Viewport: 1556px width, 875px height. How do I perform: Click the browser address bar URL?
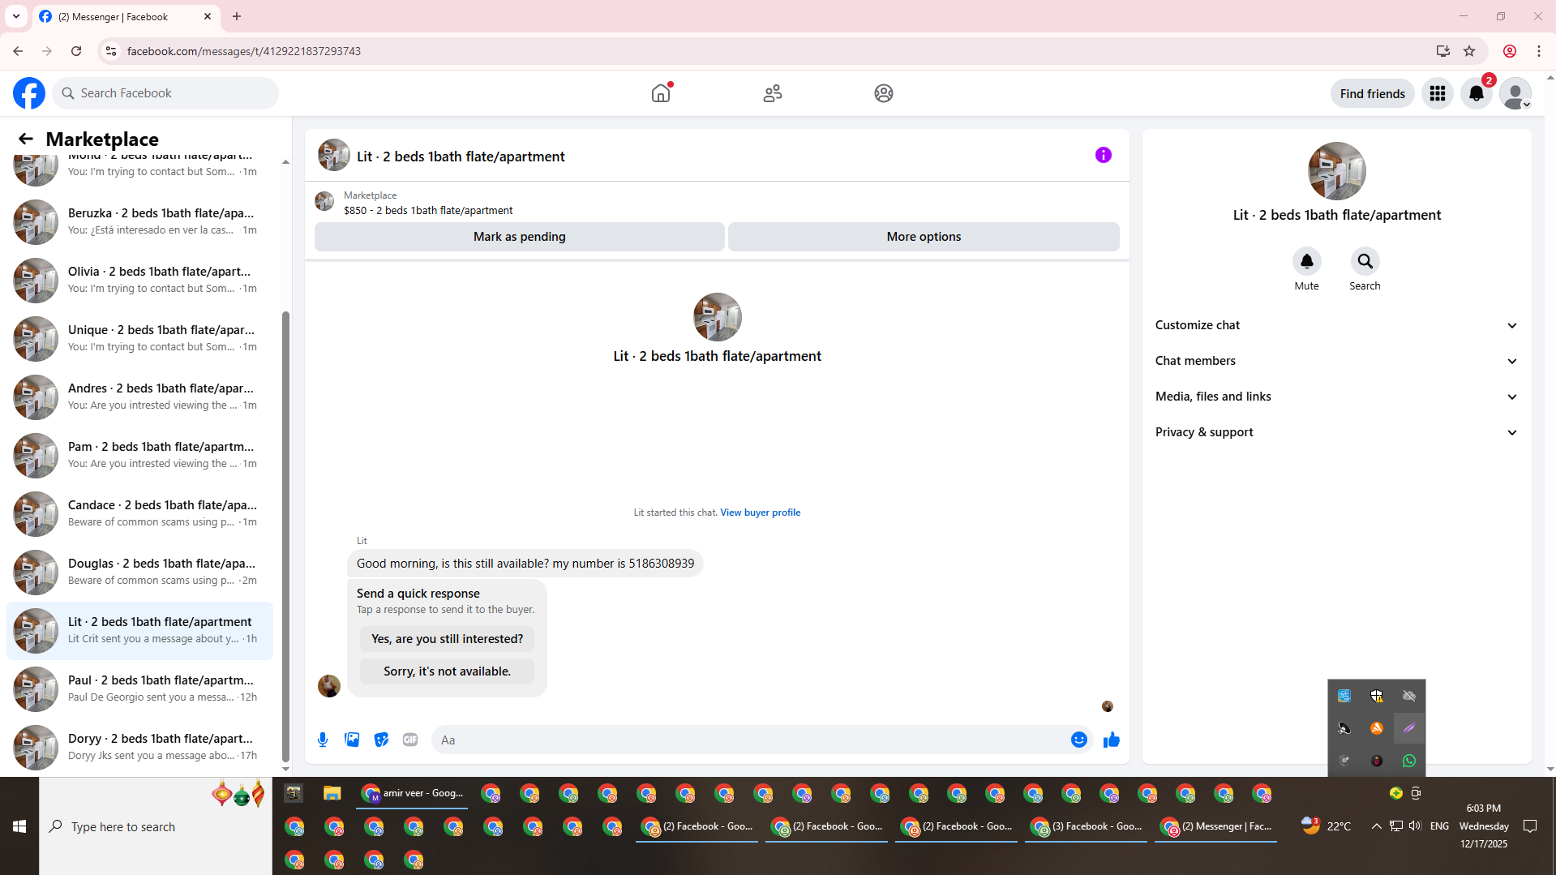(x=243, y=51)
